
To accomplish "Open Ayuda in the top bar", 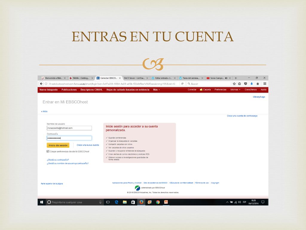I will click(264, 90).
